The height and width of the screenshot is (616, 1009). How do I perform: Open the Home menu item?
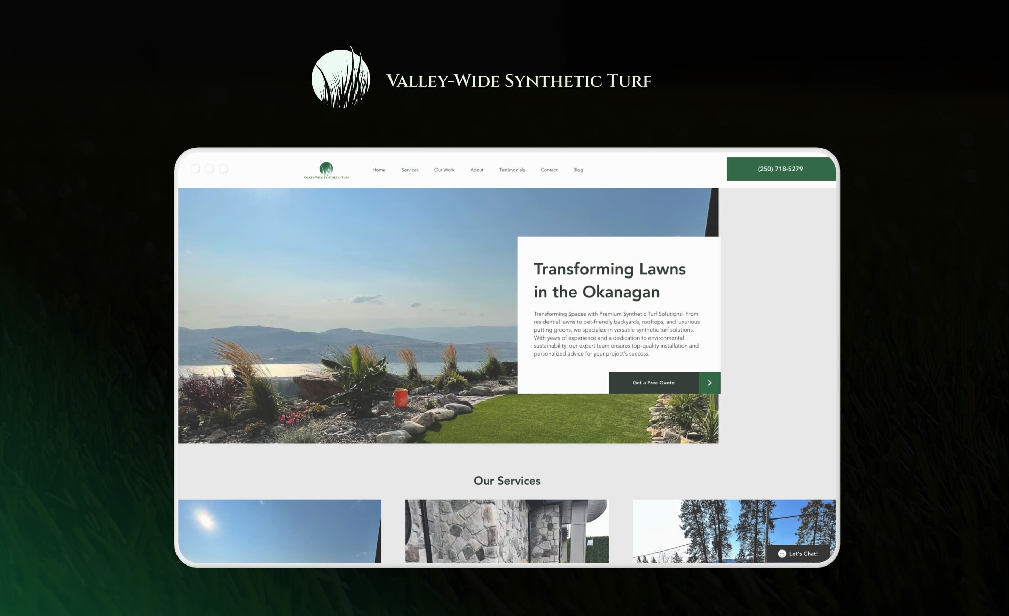[379, 170]
